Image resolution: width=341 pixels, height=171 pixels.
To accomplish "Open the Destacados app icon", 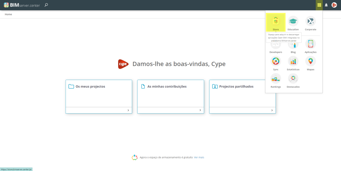I will (x=293, y=78).
